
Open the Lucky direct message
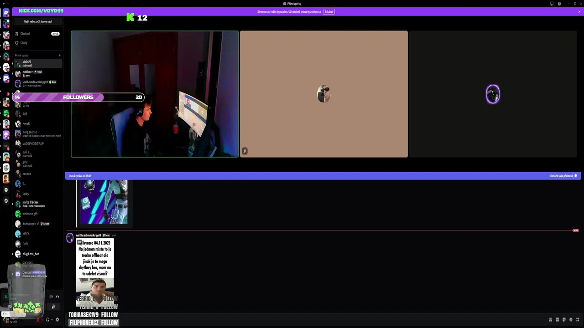tap(38, 194)
